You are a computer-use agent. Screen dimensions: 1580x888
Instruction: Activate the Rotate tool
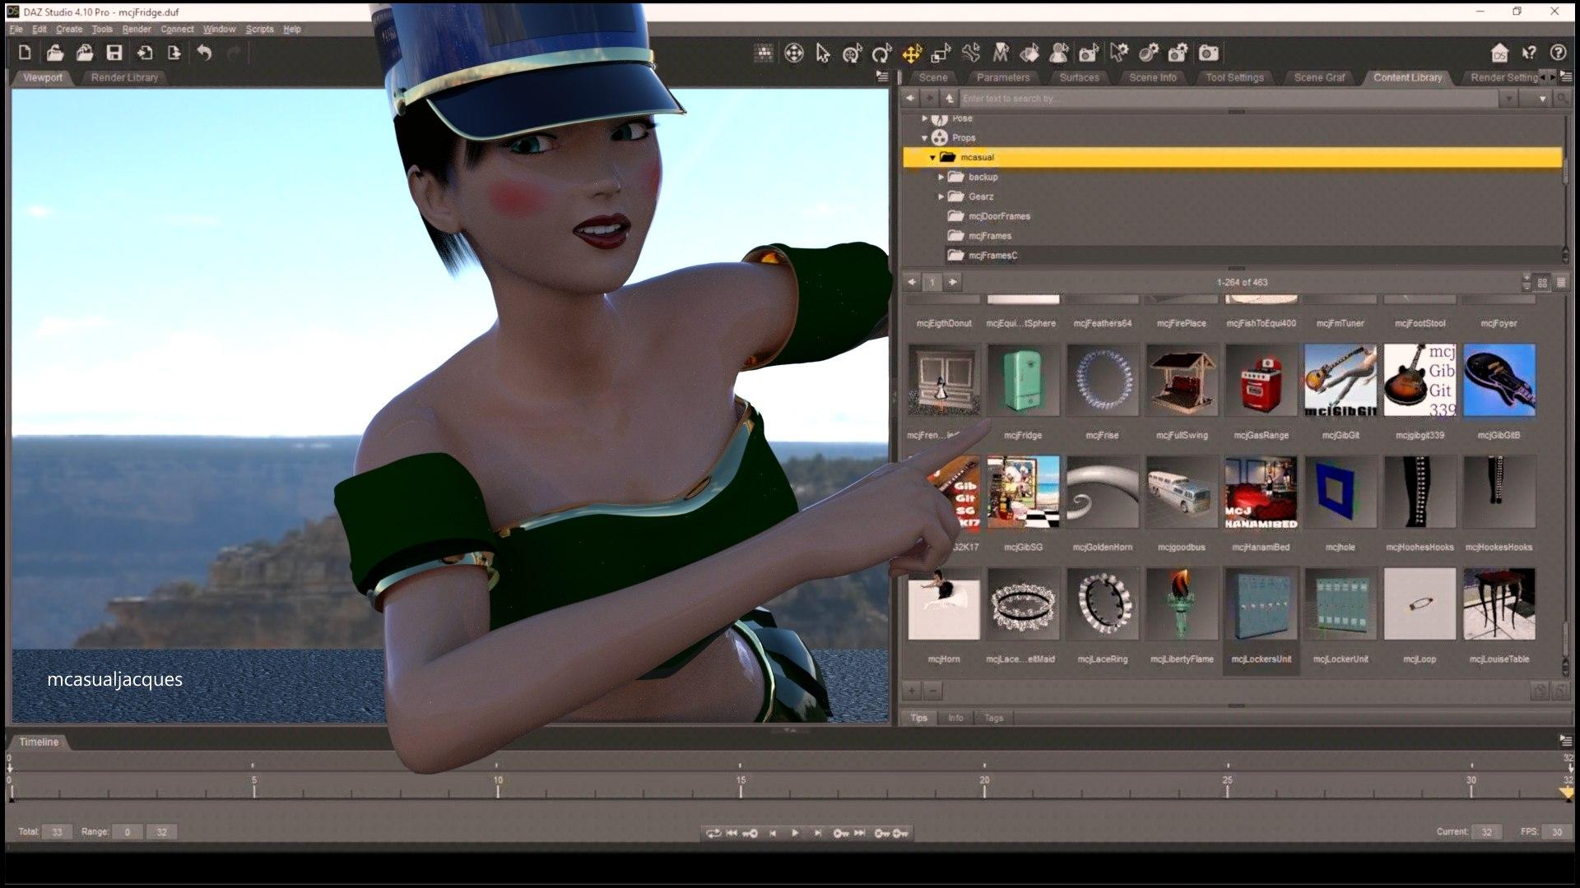[882, 53]
